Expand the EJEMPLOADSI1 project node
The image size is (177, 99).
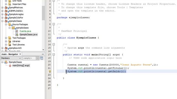[2, 11]
